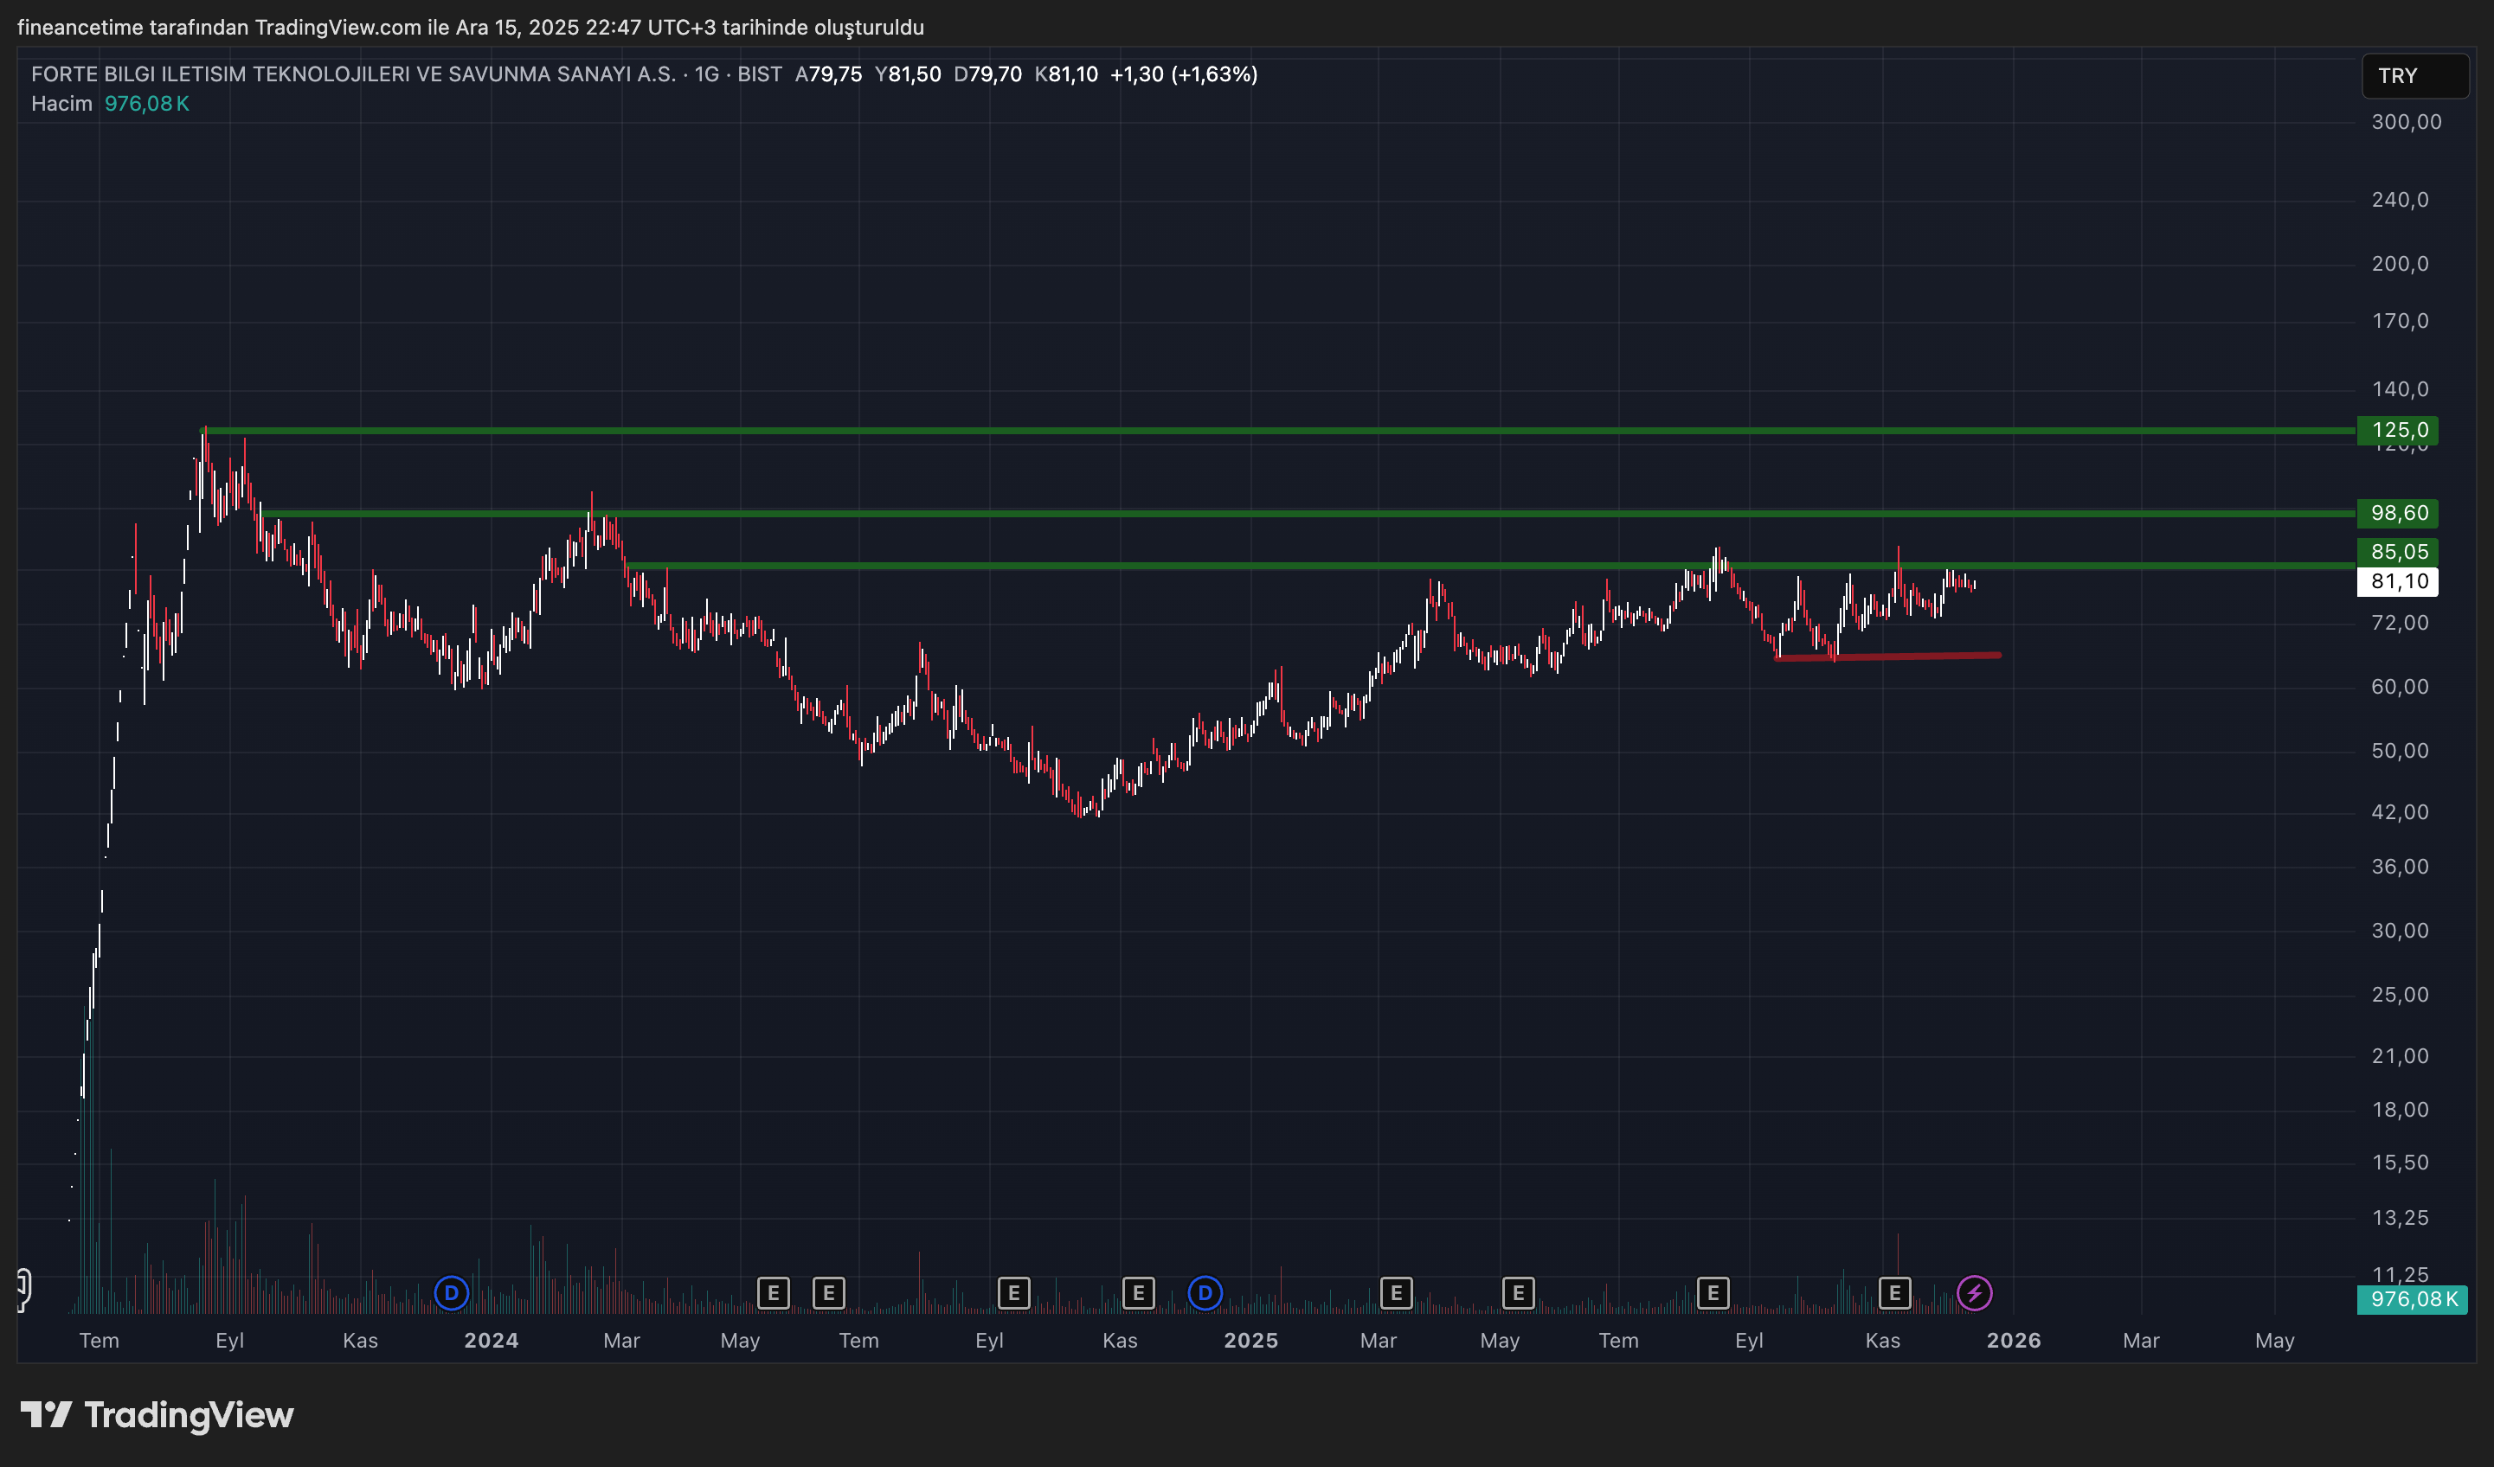
Task: Click the earnings E icon near Tem 2024
Action: (x=829, y=1292)
